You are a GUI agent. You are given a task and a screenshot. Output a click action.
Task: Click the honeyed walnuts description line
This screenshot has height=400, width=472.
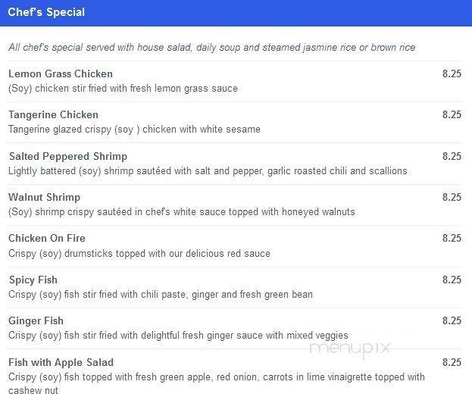tap(182, 212)
